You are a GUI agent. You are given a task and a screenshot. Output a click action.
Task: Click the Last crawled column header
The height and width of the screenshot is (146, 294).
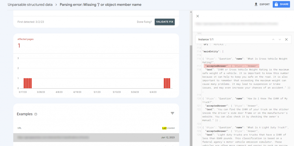point(168,128)
